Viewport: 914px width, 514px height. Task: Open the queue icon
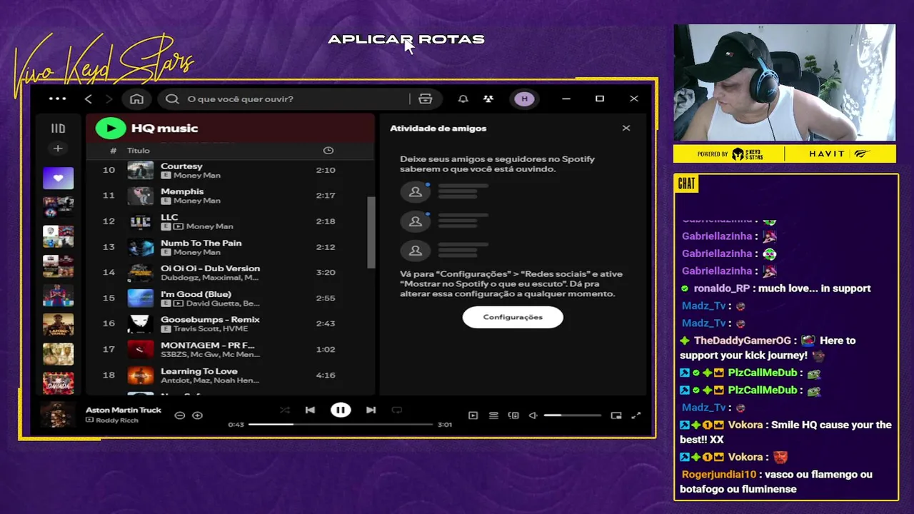[493, 415]
